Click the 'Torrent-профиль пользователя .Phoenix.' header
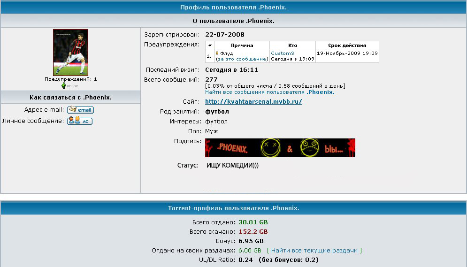467x267 pixels. pyautogui.click(x=234, y=208)
